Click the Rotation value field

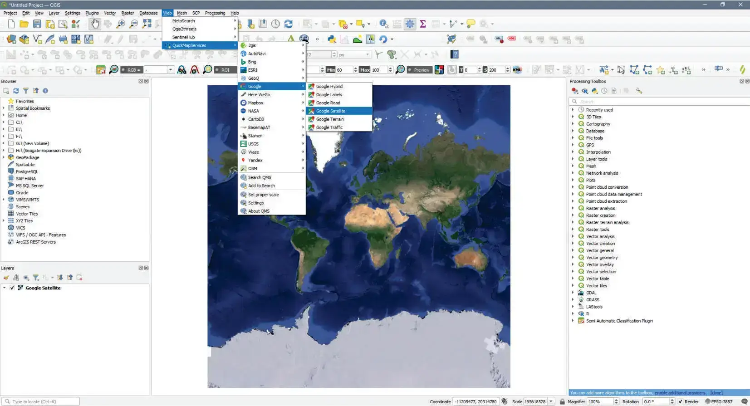656,401
